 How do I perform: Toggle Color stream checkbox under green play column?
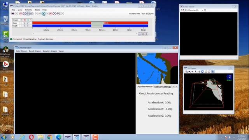click(28, 23)
